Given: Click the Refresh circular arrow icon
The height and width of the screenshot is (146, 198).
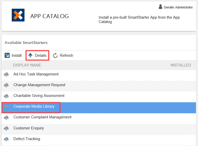Looking at the screenshot, I should click(x=55, y=55).
